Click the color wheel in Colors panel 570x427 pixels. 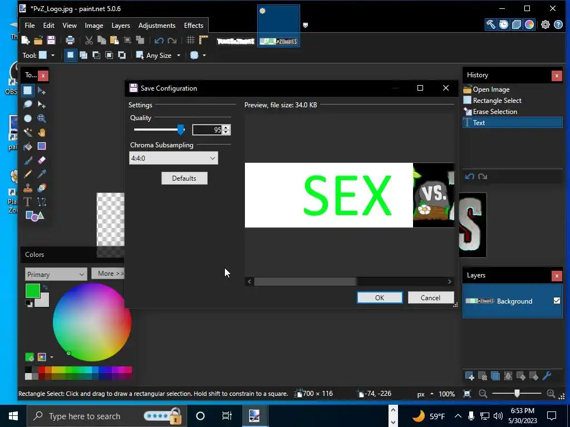(92, 322)
